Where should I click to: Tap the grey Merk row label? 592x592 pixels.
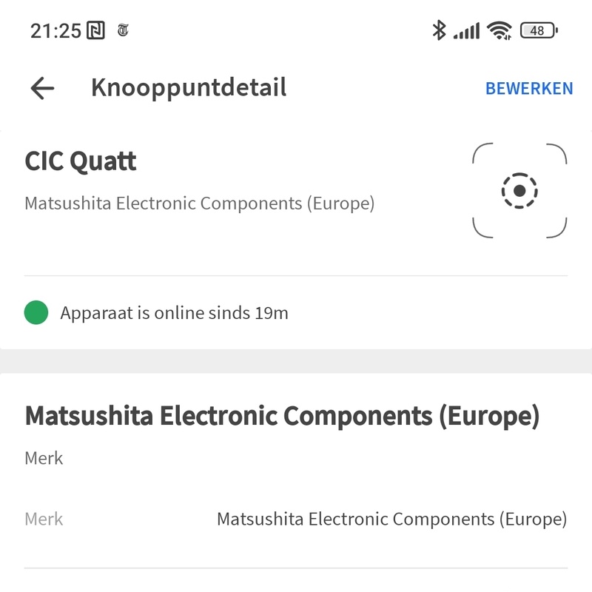[44, 519]
